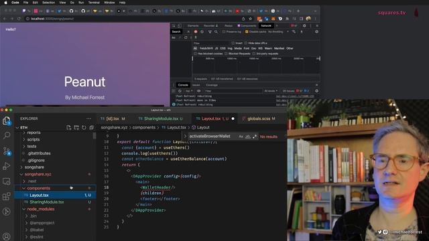Screen dimensions: 429x241
Task: Select the Fetch/XHR filter type
Action: tap(206, 48)
